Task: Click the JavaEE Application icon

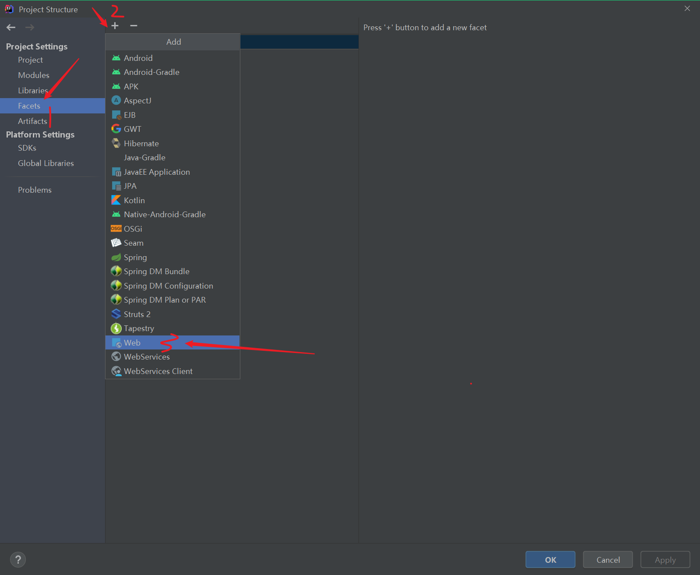Action: click(x=116, y=172)
